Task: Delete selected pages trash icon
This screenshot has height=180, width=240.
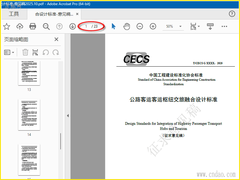Action: coord(25,52)
